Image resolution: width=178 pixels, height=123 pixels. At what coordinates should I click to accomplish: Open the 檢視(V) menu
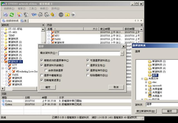pos(44,9)
